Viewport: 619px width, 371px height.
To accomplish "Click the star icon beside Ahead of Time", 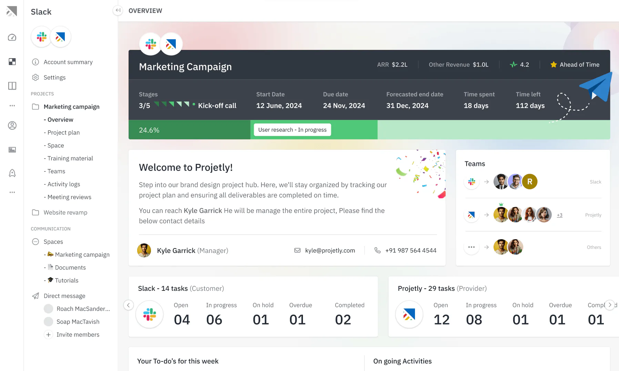I will [x=554, y=65].
